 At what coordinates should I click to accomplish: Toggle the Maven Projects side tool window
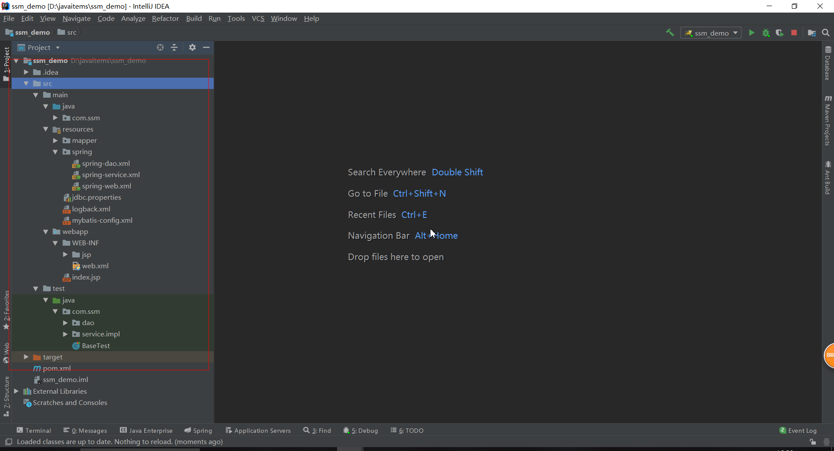coord(828,121)
